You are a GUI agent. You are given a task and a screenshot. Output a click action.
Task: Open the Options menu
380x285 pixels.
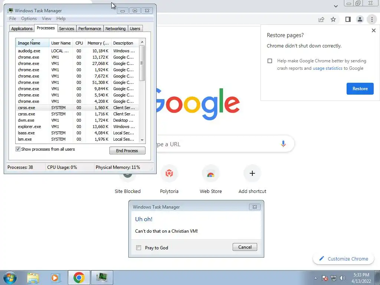click(29, 19)
